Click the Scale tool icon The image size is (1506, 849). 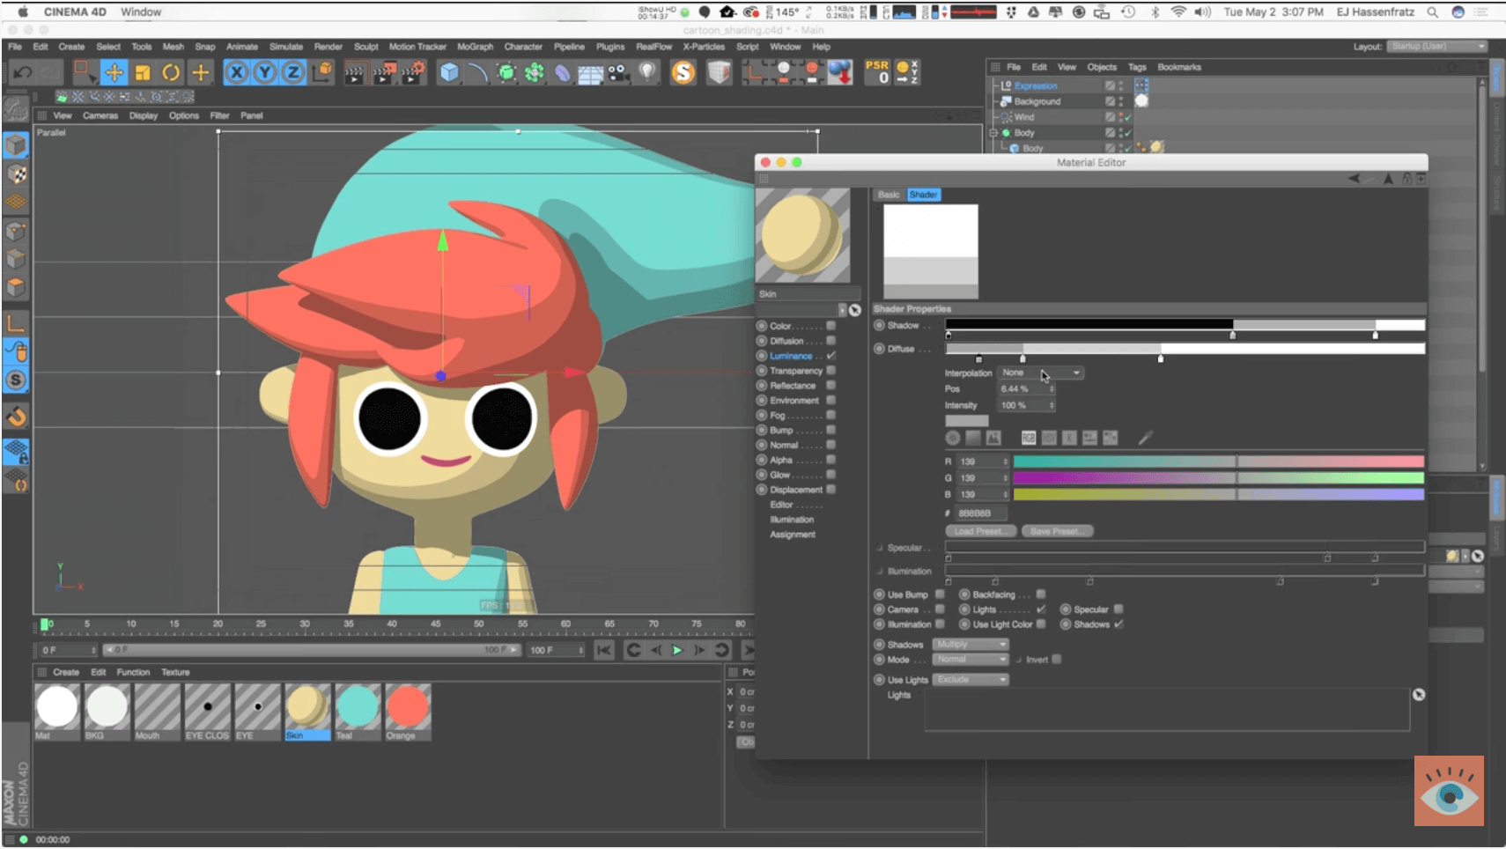tap(143, 72)
